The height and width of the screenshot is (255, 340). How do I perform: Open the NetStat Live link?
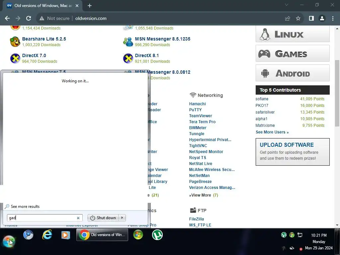click(201, 163)
